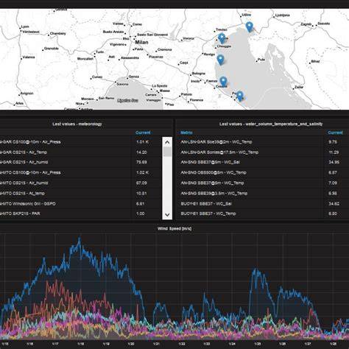This screenshot has width=349, height=349.
Task: Click the 'Pula' label on the map
Action: (261, 60)
